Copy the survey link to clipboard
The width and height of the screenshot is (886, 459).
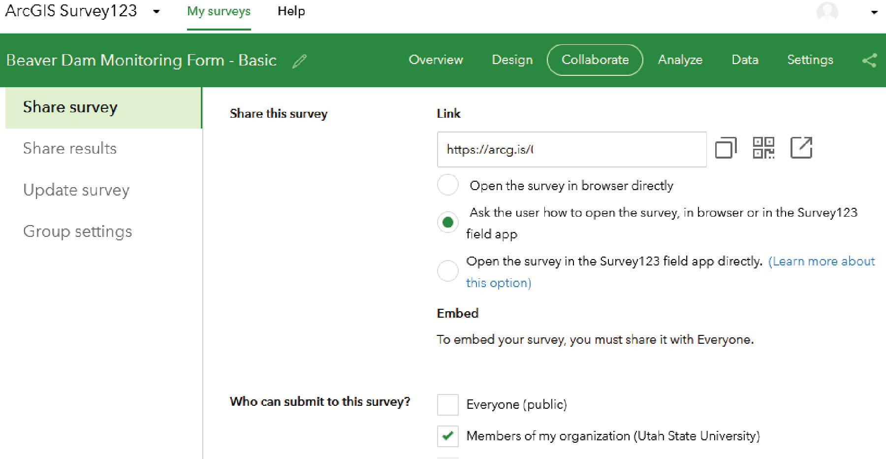pos(726,148)
